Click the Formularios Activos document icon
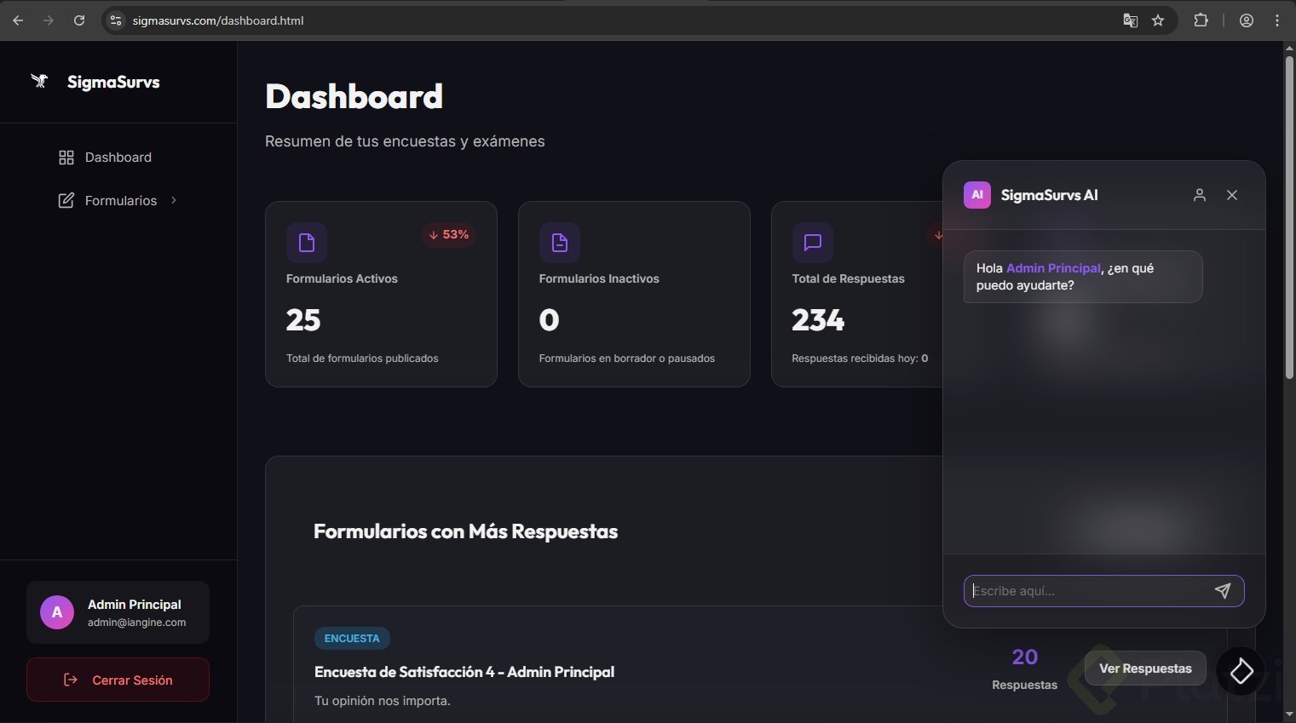The width and height of the screenshot is (1296, 723). tap(307, 243)
